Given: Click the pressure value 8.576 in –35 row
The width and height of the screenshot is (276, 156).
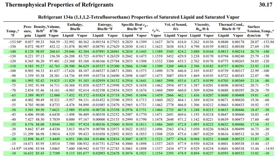Looking at the screenshot, I should [x=29, y=124].
